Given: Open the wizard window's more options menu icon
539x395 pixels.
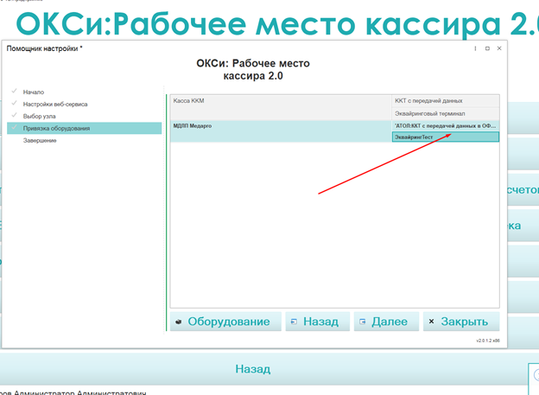Looking at the screenshot, I should pyautogui.click(x=475, y=48).
